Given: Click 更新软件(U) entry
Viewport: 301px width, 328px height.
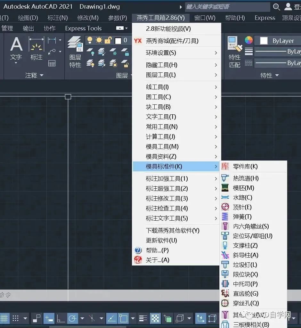Looking at the screenshot, I should click(x=176, y=240).
